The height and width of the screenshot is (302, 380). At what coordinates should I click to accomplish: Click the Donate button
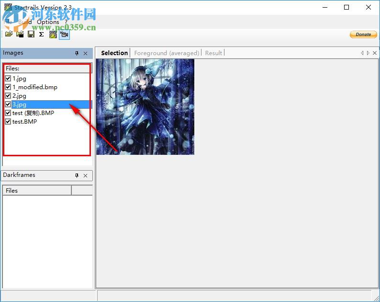(363, 35)
